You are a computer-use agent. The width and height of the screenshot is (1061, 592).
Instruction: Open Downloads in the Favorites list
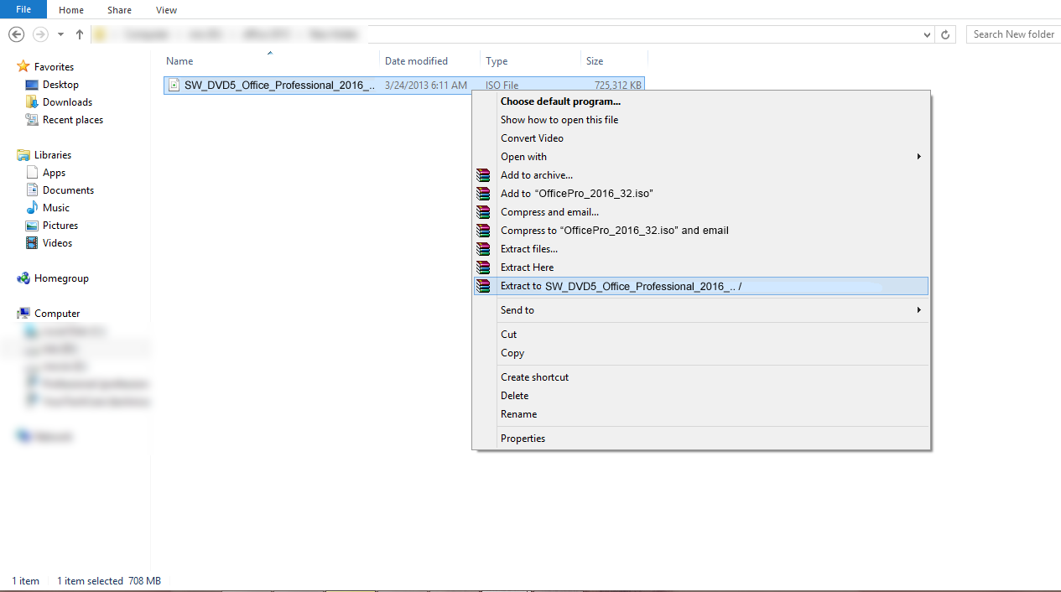(x=67, y=102)
